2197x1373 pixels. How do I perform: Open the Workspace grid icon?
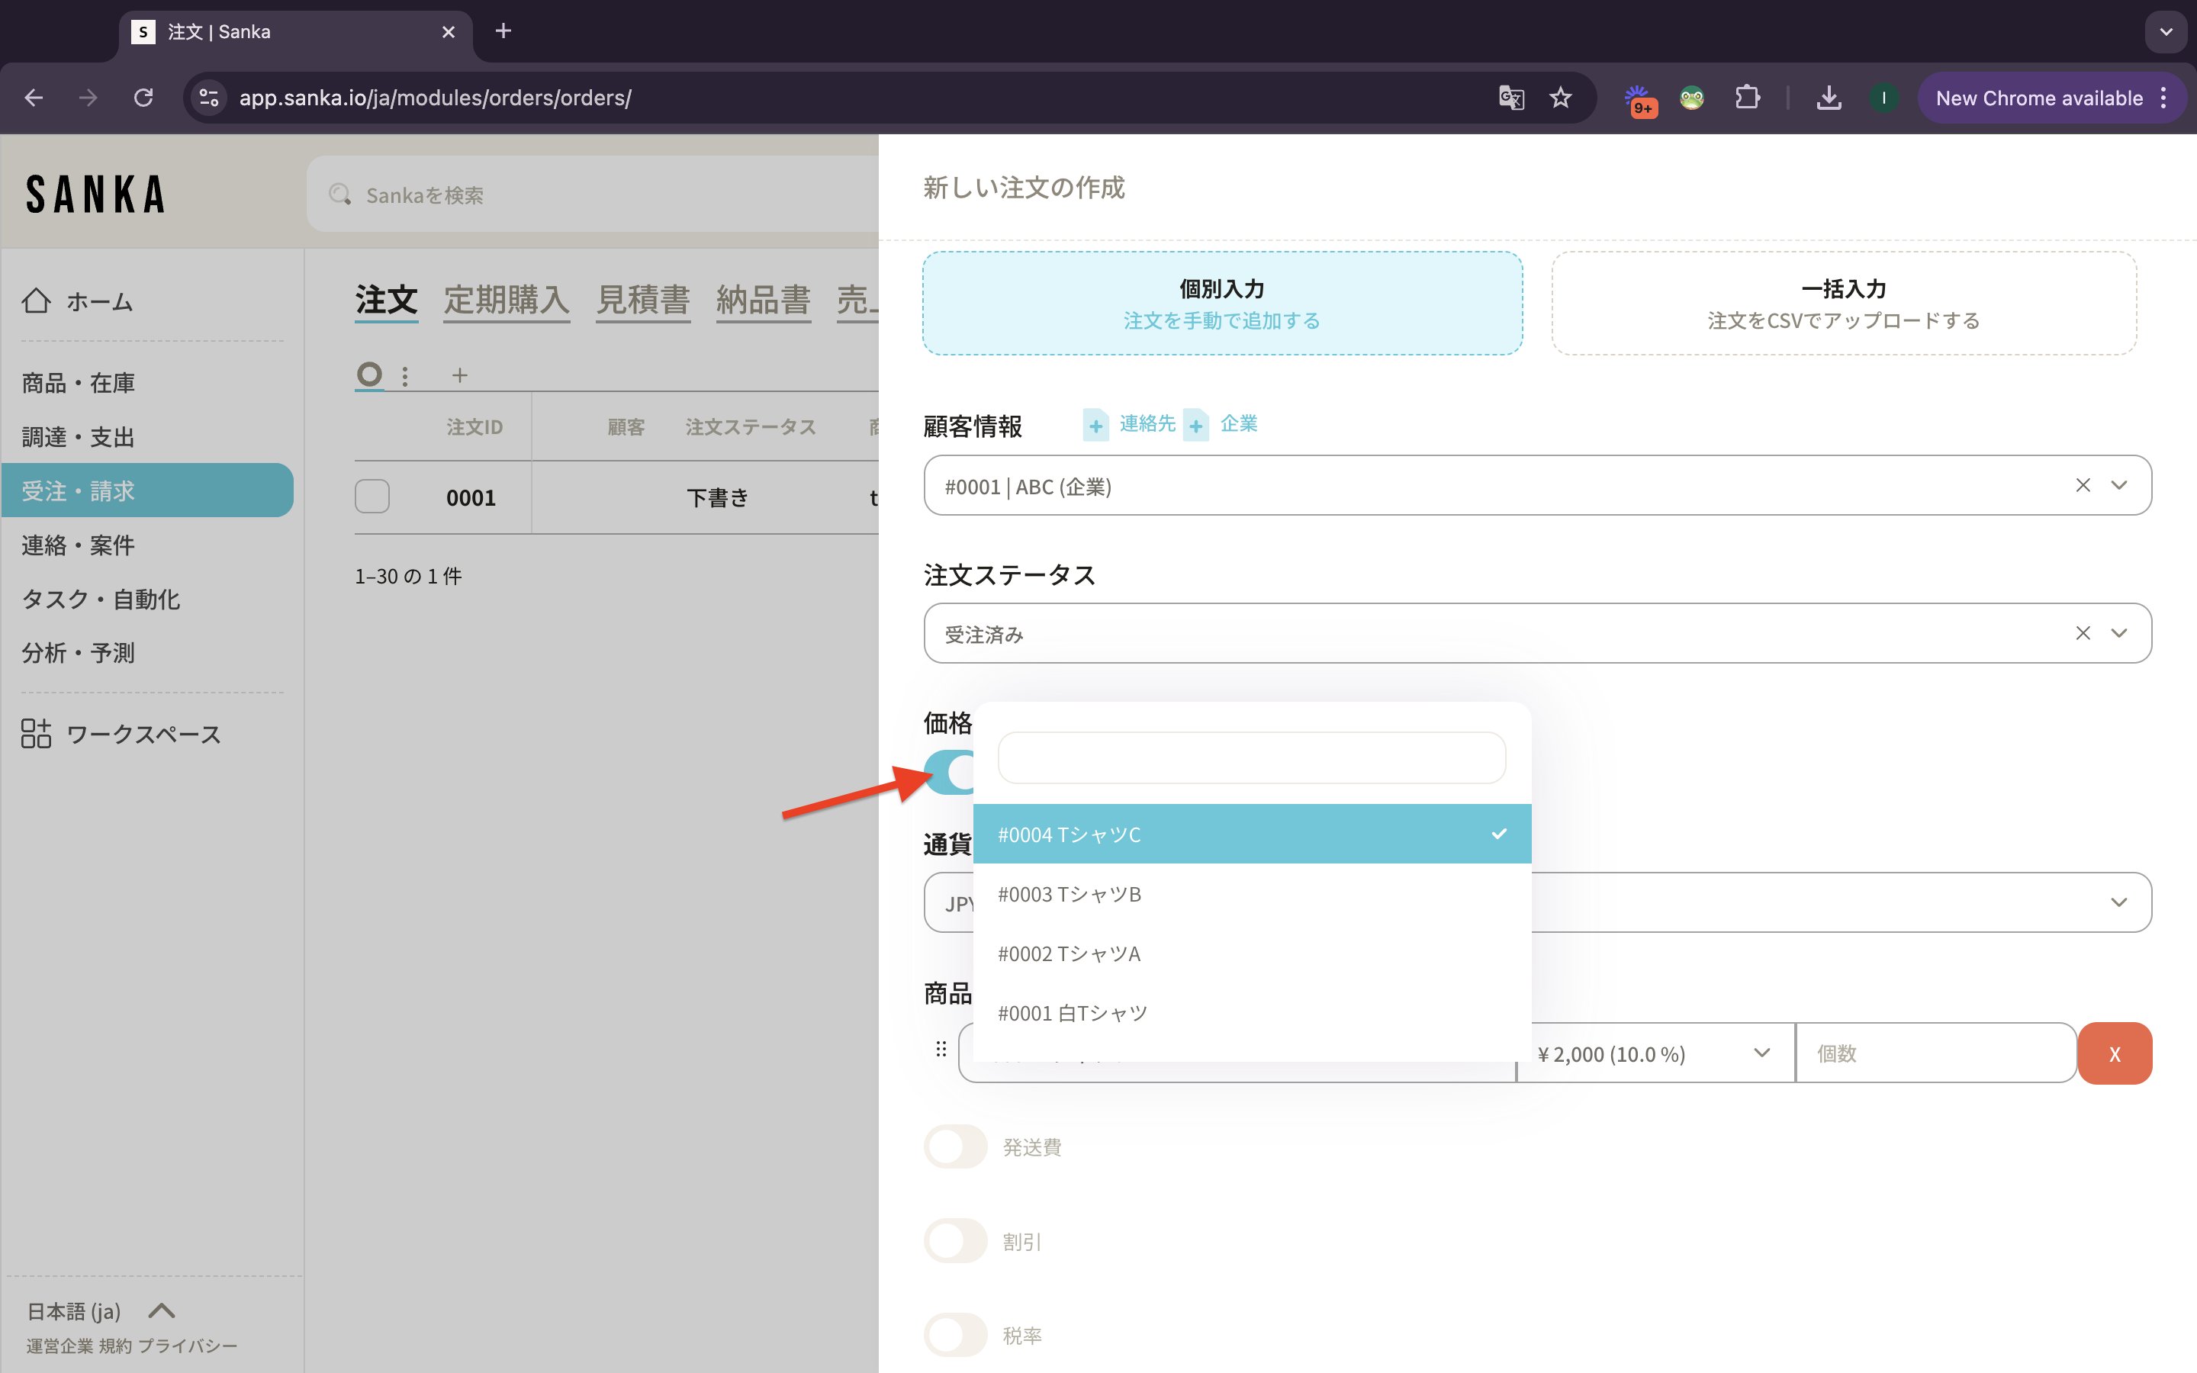(37, 733)
